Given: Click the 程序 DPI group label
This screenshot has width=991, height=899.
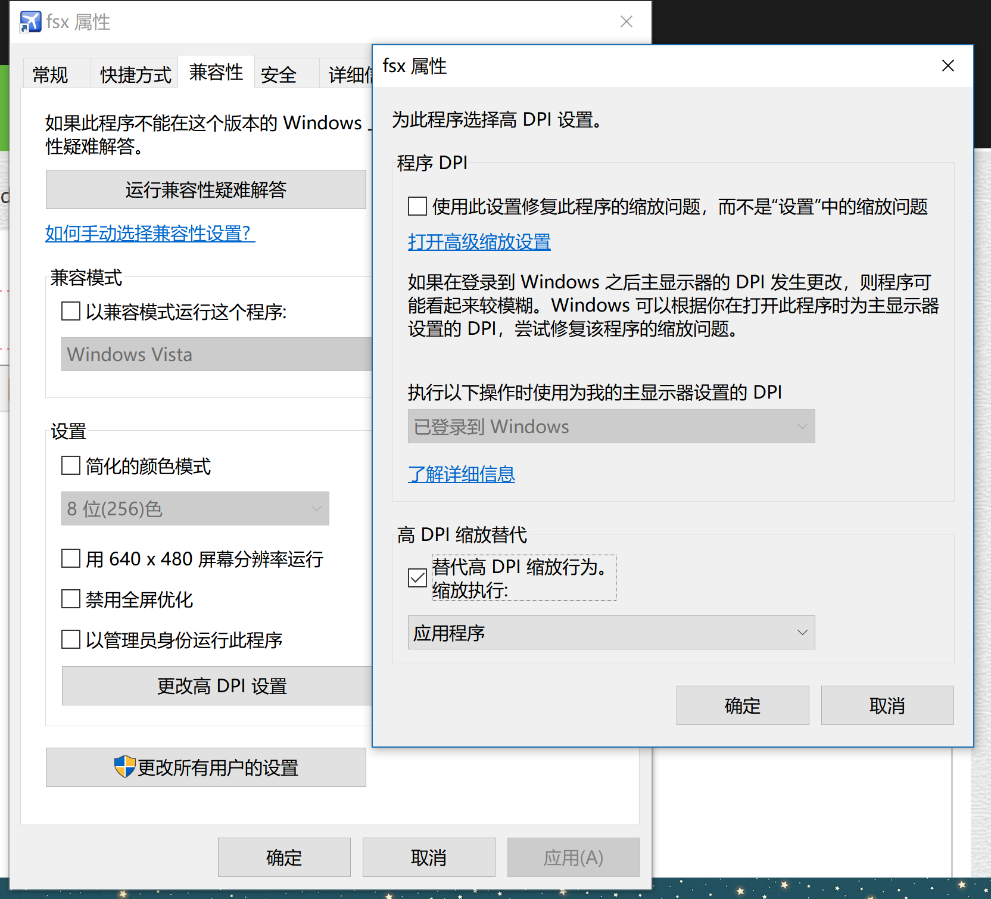Looking at the screenshot, I should point(432,163).
